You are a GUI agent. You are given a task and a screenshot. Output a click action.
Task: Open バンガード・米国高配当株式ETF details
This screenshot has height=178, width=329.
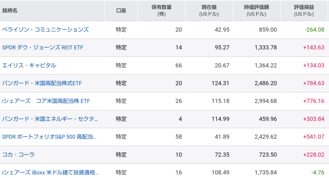pyautogui.click(x=42, y=83)
